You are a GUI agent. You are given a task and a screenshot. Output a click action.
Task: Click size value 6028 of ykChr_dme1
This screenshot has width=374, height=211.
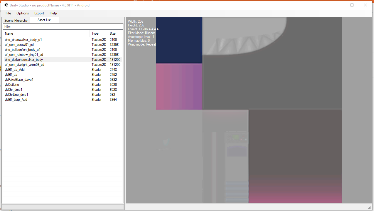click(113, 90)
